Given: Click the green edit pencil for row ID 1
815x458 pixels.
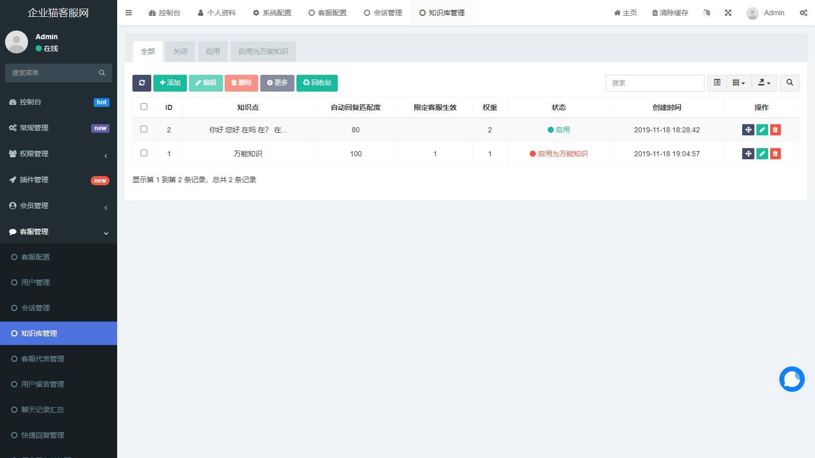Looking at the screenshot, I should tap(762, 154).
